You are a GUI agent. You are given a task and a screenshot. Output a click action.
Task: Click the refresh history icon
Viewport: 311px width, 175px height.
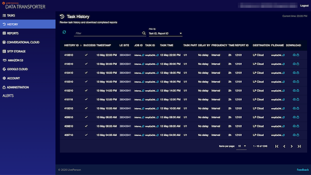(x=64, y=32)
